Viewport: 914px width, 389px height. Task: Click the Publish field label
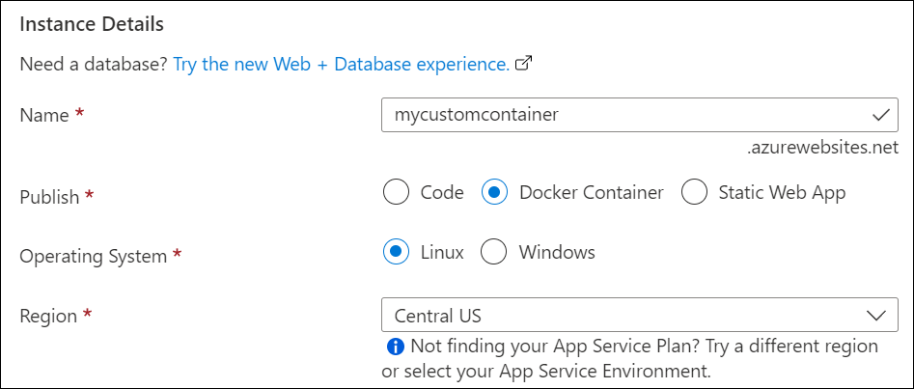[50, 196]
